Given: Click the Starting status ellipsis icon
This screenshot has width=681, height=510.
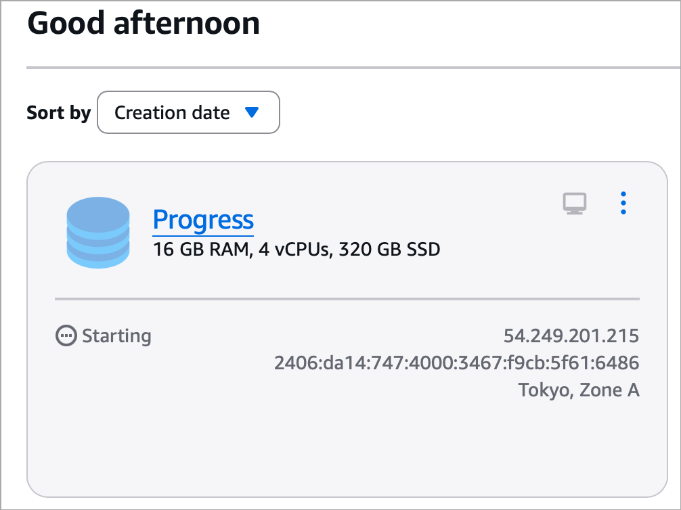Looking at the screenshot, I should point(66,335).
